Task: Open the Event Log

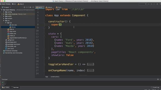Action: pos(155,87)
